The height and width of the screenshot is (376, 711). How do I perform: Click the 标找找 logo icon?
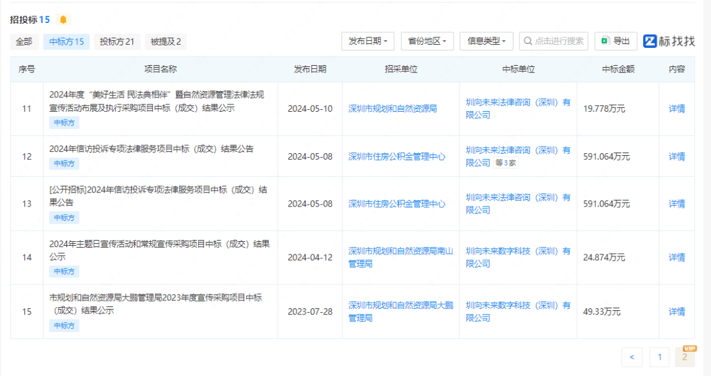point(650,41)
